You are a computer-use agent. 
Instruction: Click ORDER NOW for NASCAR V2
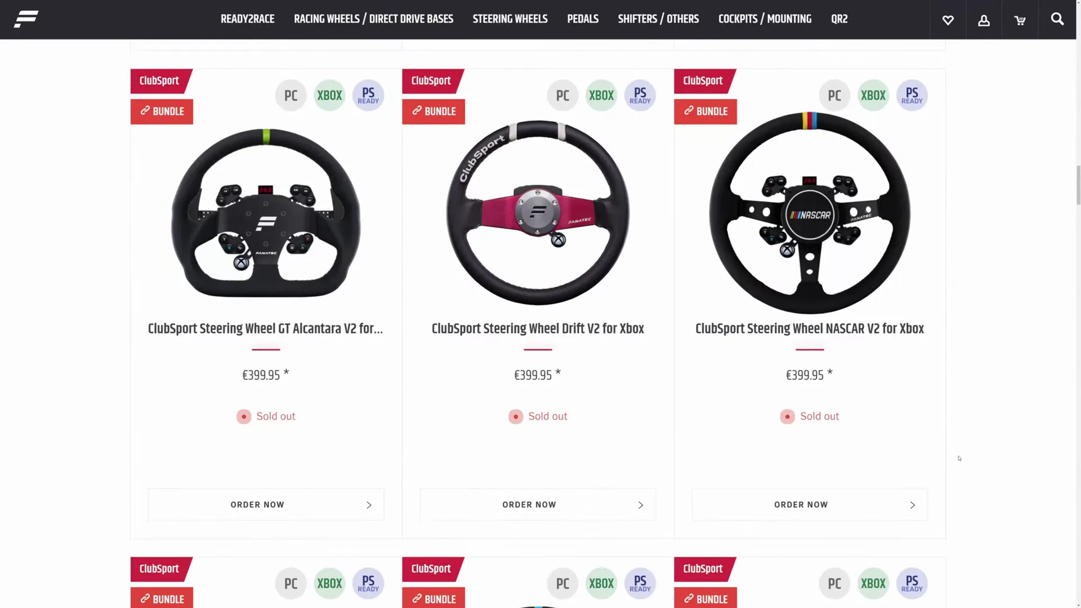coord(810,505)
